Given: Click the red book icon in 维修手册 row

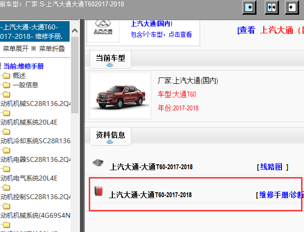Looking at the screenshot, I should tap(99, 191).
